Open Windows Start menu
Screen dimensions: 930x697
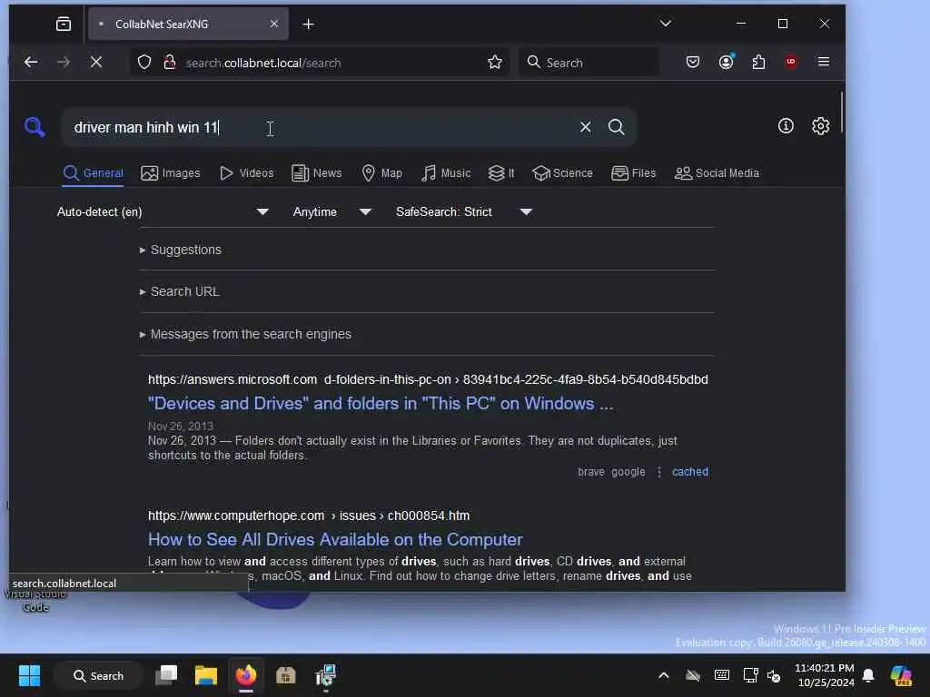coord(29,675)
